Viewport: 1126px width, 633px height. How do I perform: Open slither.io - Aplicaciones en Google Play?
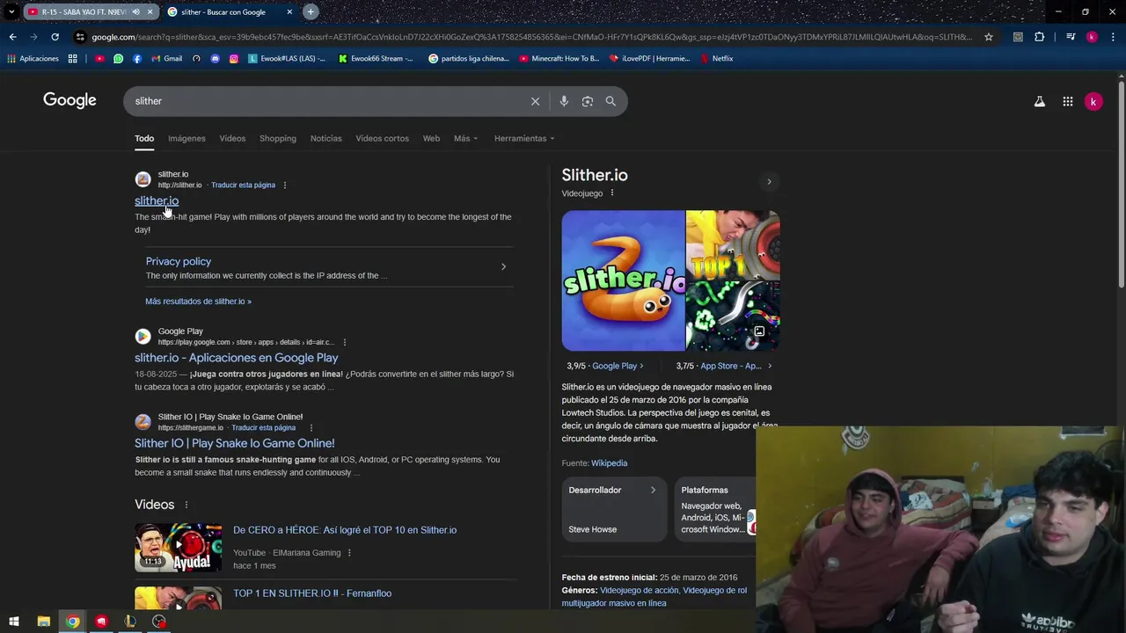click(236, 358)
